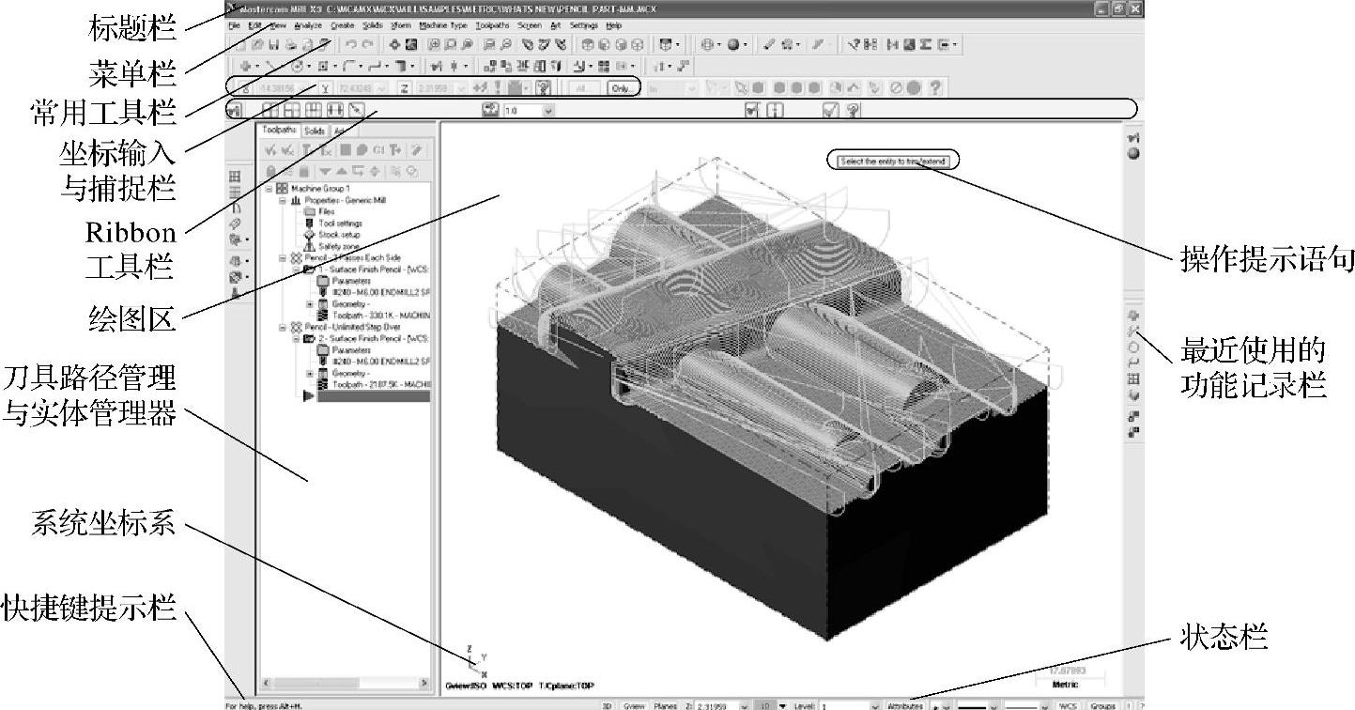Click the move insert arrow down icon
The height and width of the screenshot is (710, 1355).
click(x=324, y=171)
